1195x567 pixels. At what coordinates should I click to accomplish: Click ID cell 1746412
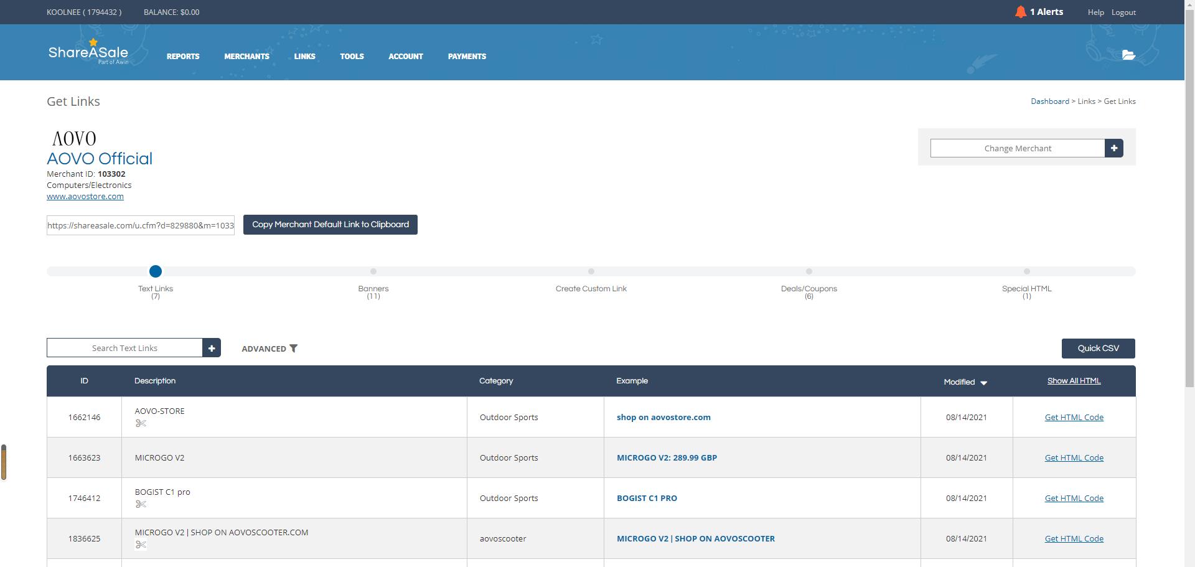pos(84,498)
